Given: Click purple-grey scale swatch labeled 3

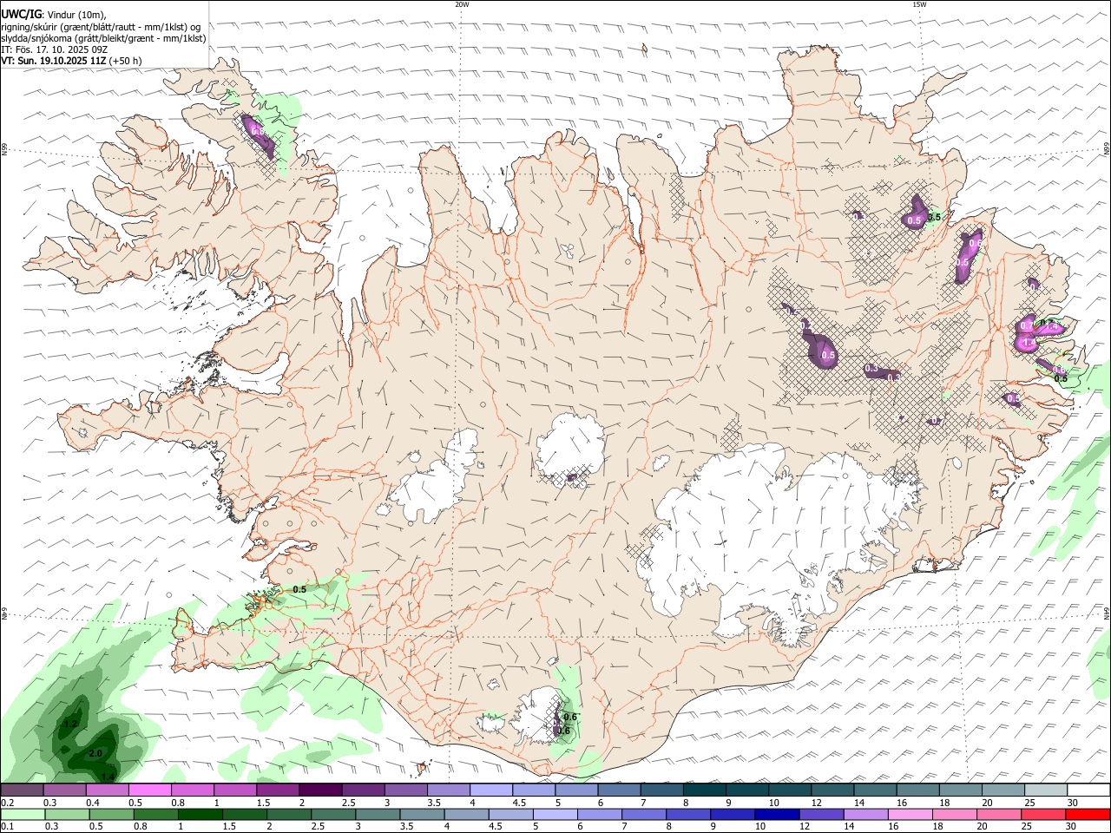Looking at the screenshot, I should click(406, 790).
